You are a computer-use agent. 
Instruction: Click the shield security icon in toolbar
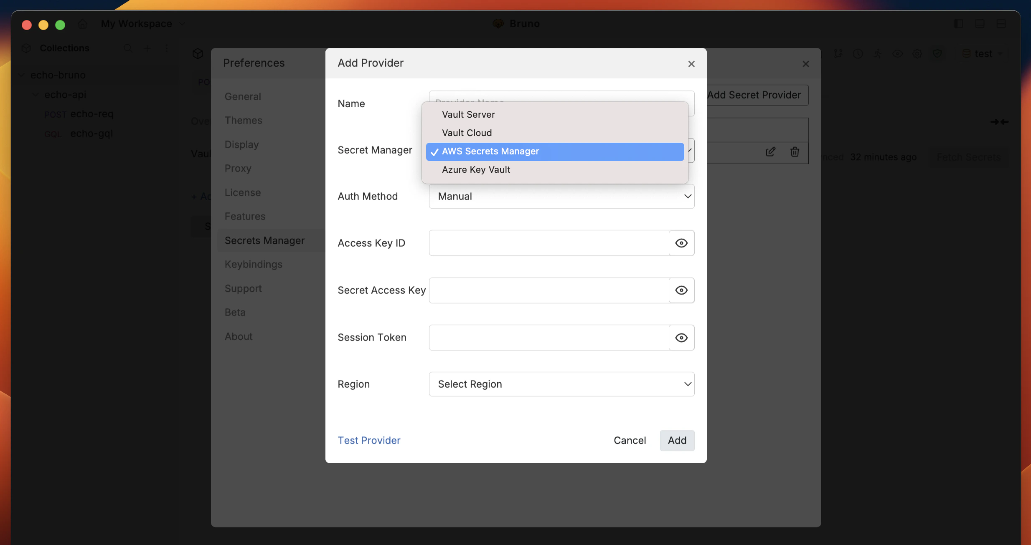point(938,53)
